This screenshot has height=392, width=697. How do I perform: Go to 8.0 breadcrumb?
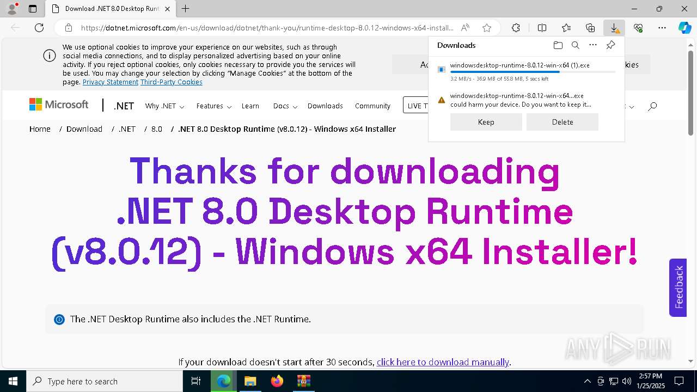click(157, 129)
